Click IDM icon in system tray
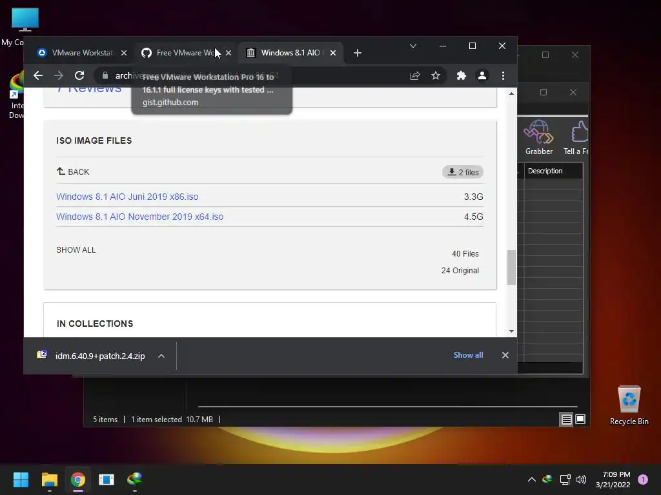This screenshot has width=661, height=495. pos(547,479)
